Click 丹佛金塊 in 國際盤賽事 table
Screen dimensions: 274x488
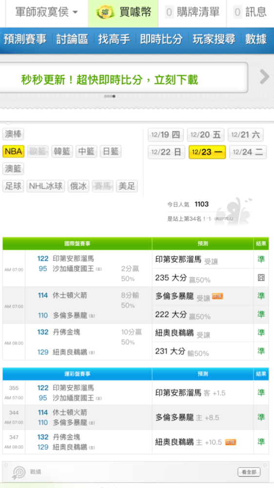point(66,332)
